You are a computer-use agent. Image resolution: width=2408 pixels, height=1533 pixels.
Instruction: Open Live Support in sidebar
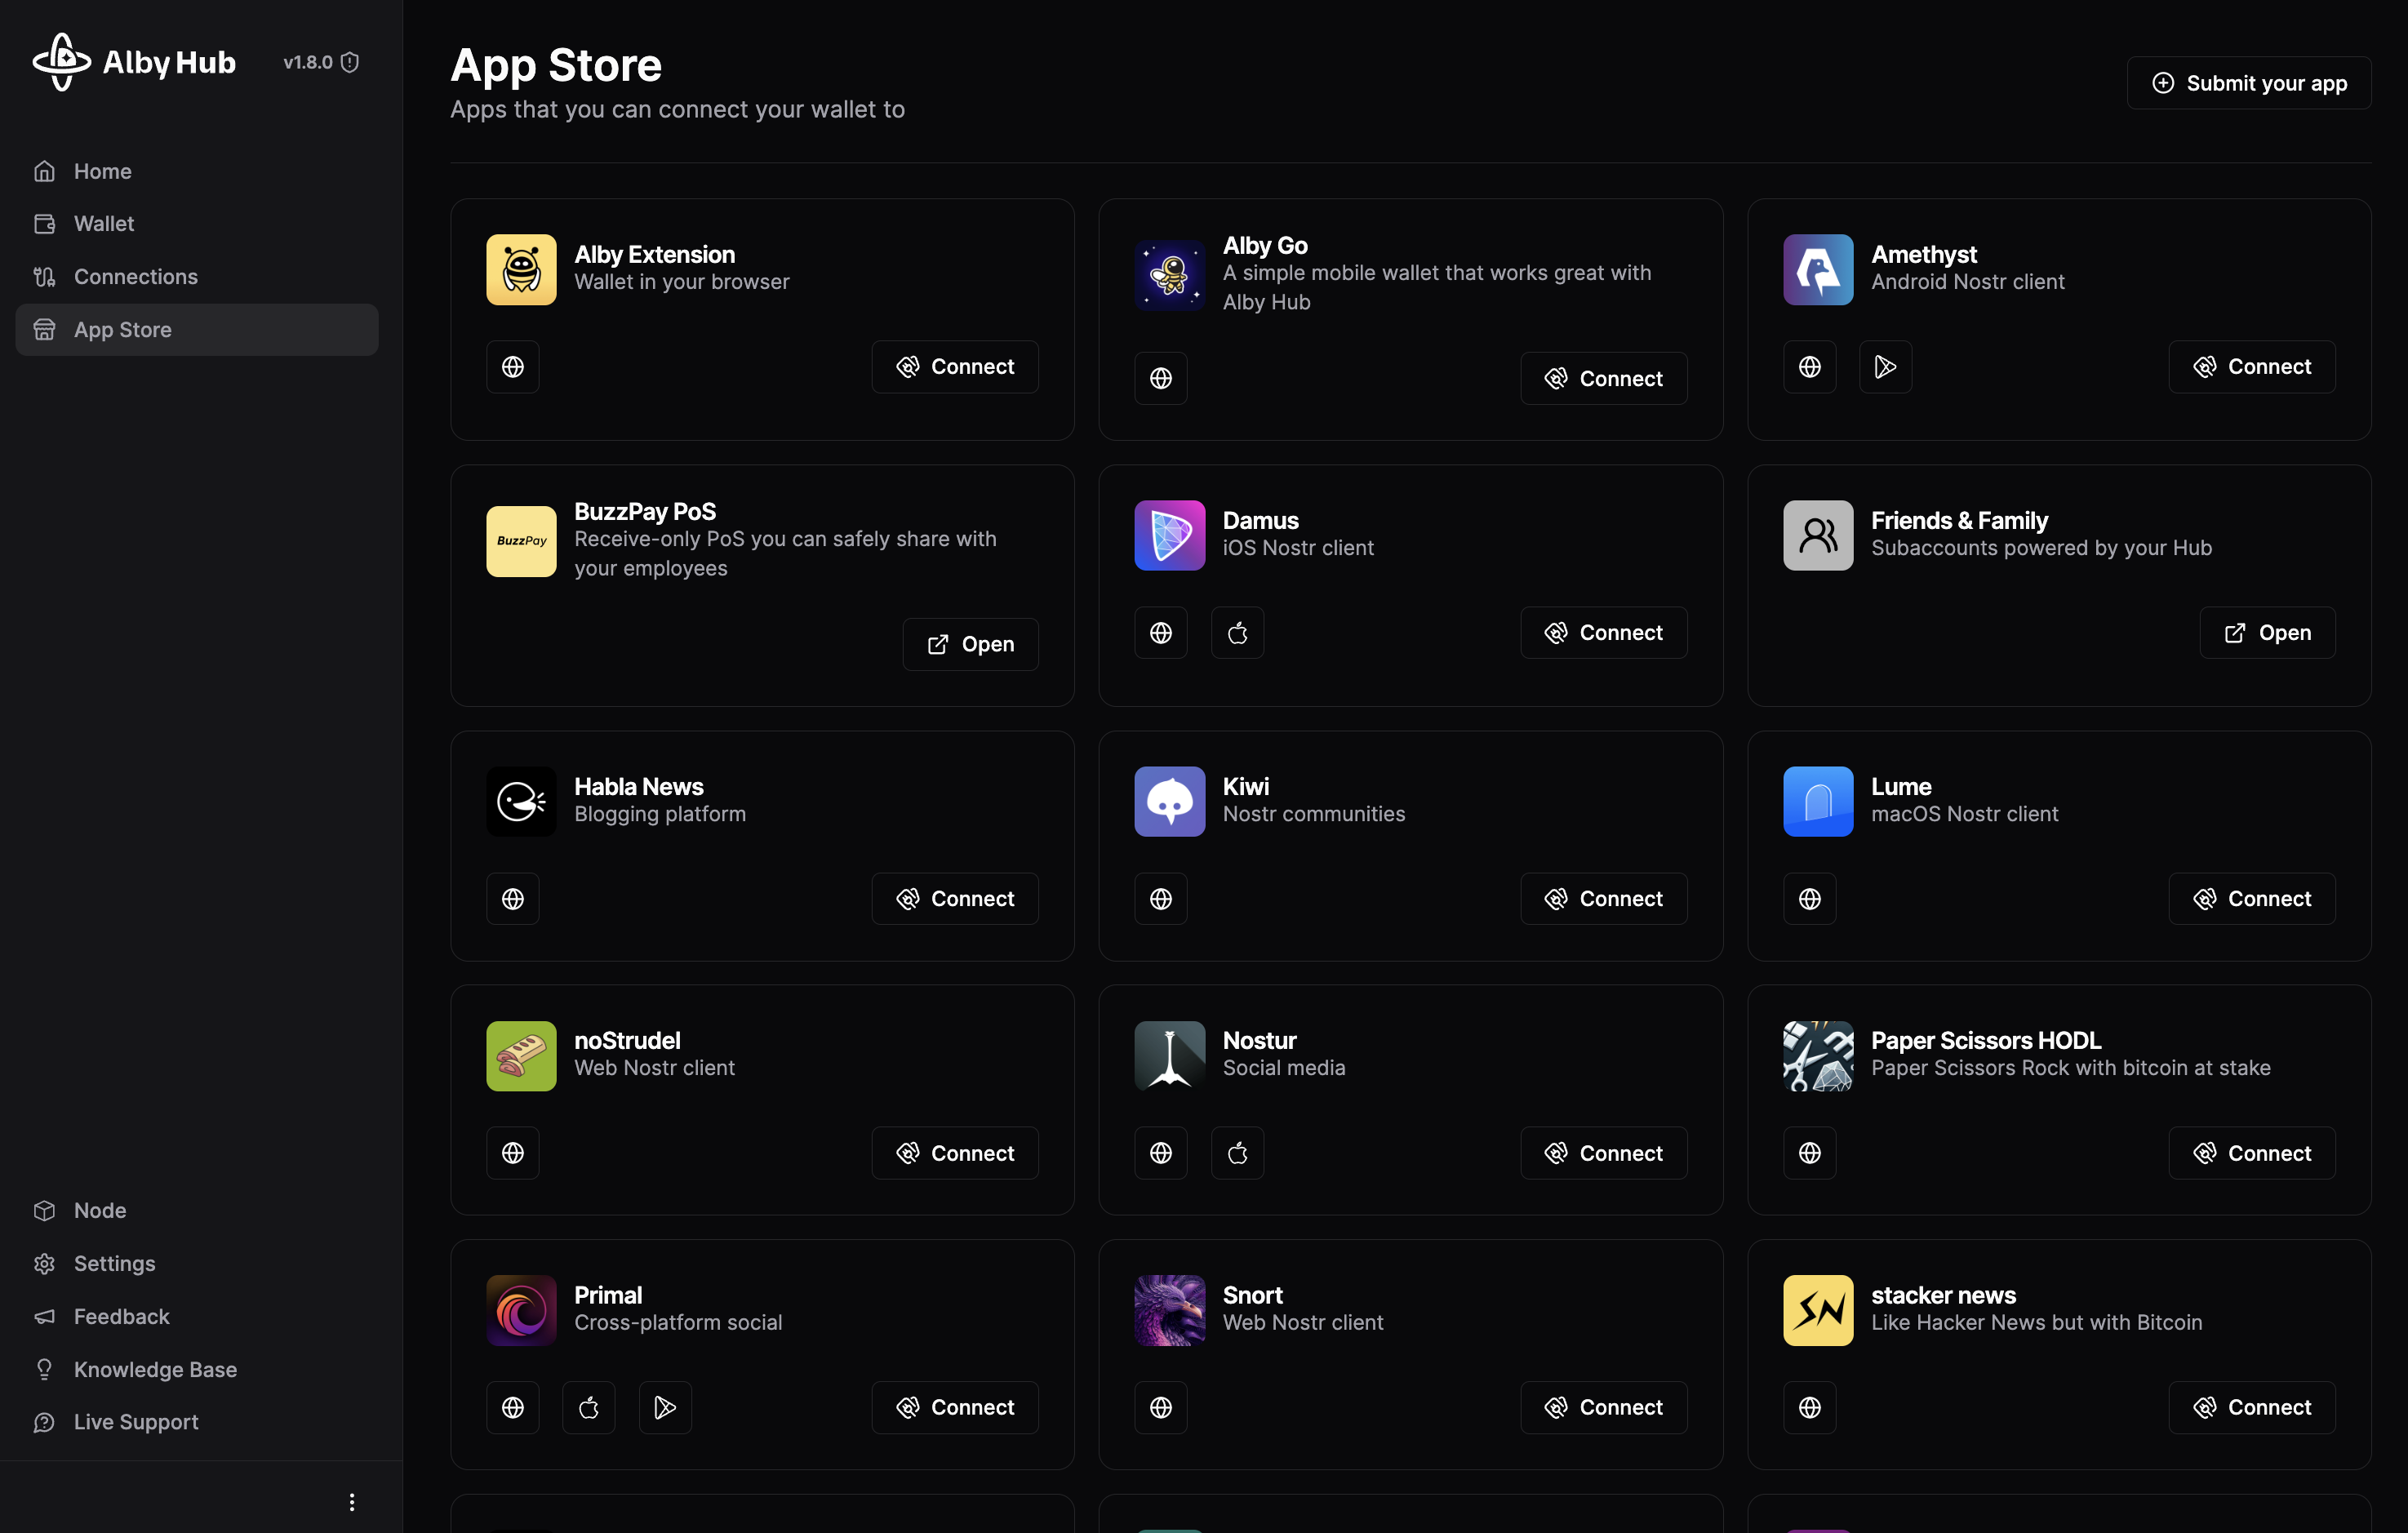click(197, 1422)
